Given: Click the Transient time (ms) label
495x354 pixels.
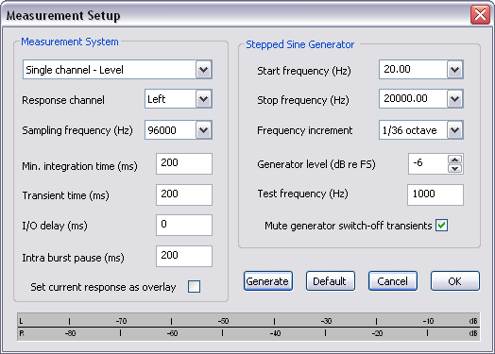Looking at the screenshot, I should coord(66,195).
